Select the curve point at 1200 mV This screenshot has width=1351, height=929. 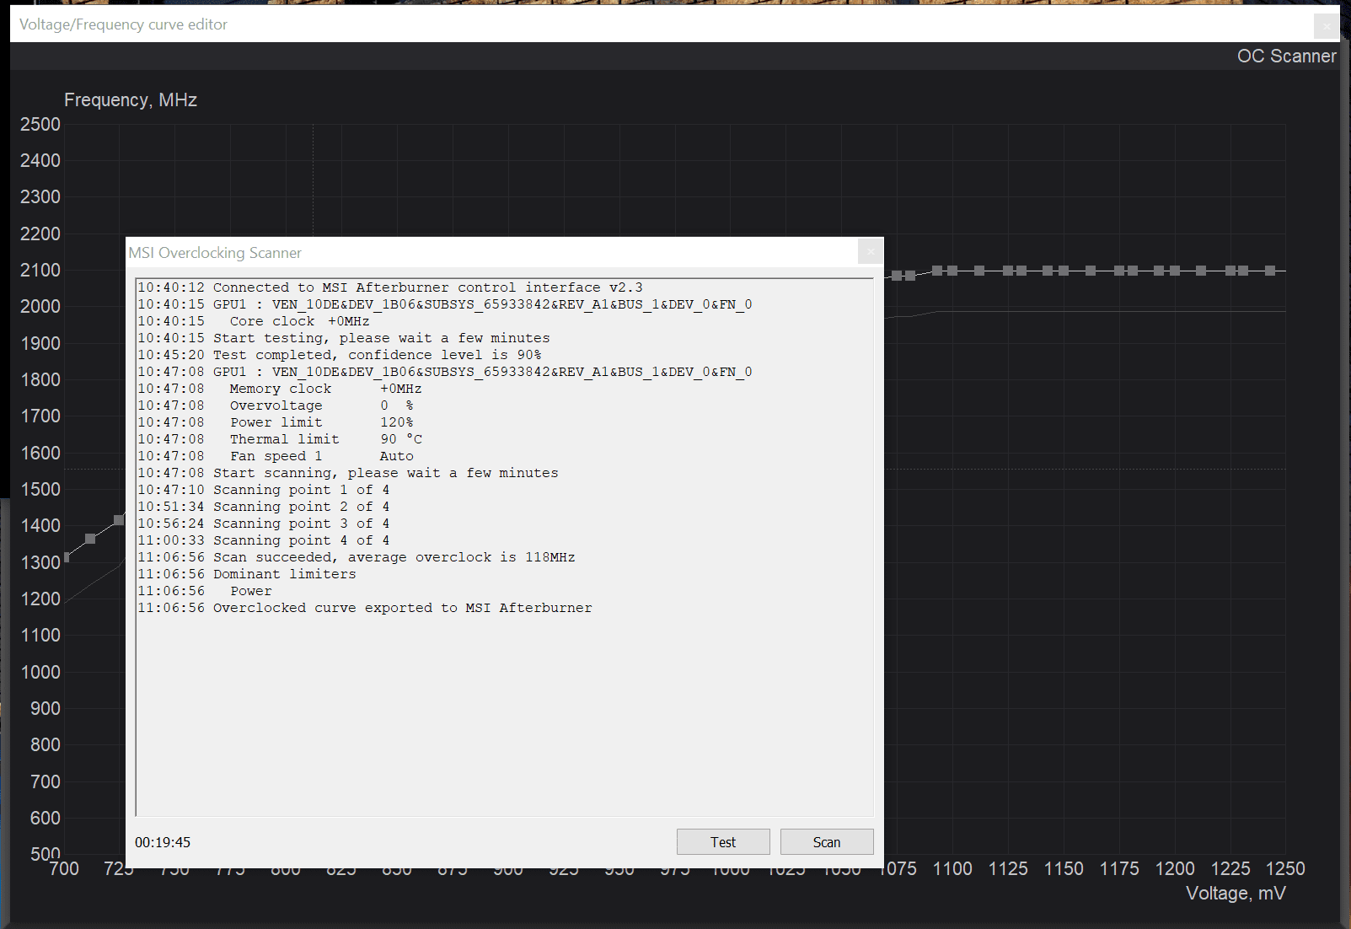(x=1175, y=271)
